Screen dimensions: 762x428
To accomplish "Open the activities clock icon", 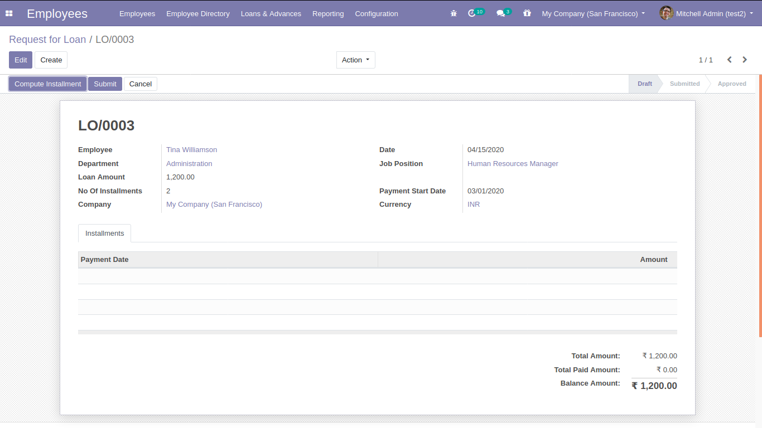I will tap(472, 13).
